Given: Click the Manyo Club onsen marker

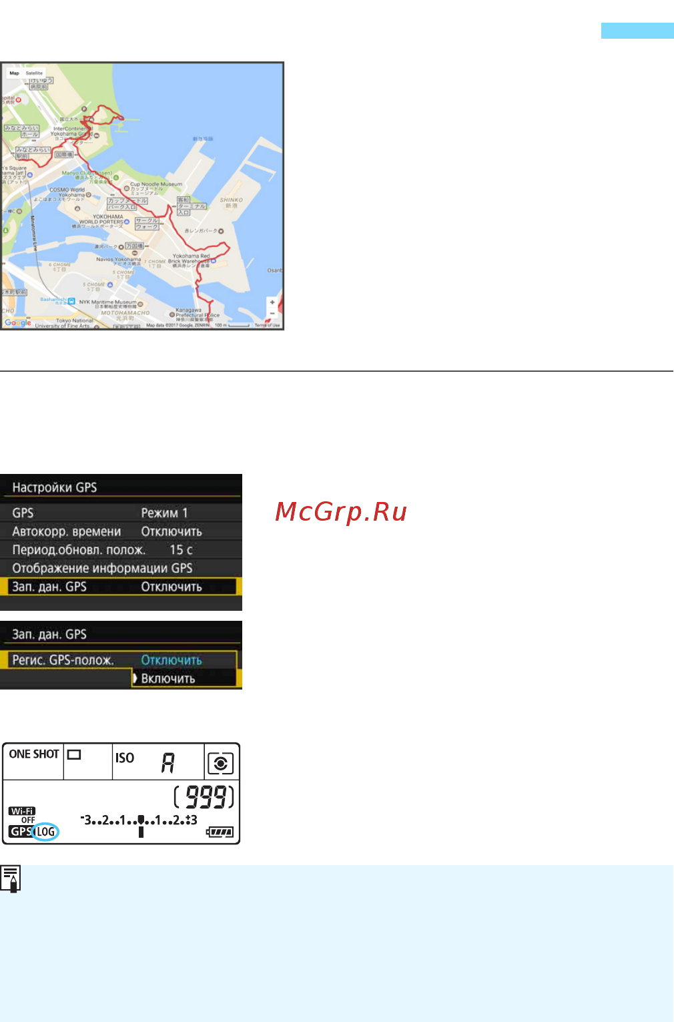Looking at the screenshot, I should click(116, 178).
